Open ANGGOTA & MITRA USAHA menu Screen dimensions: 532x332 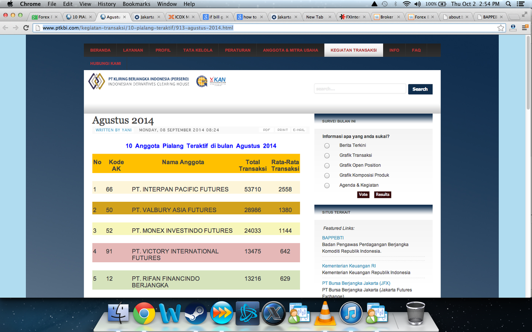[291, 50]
